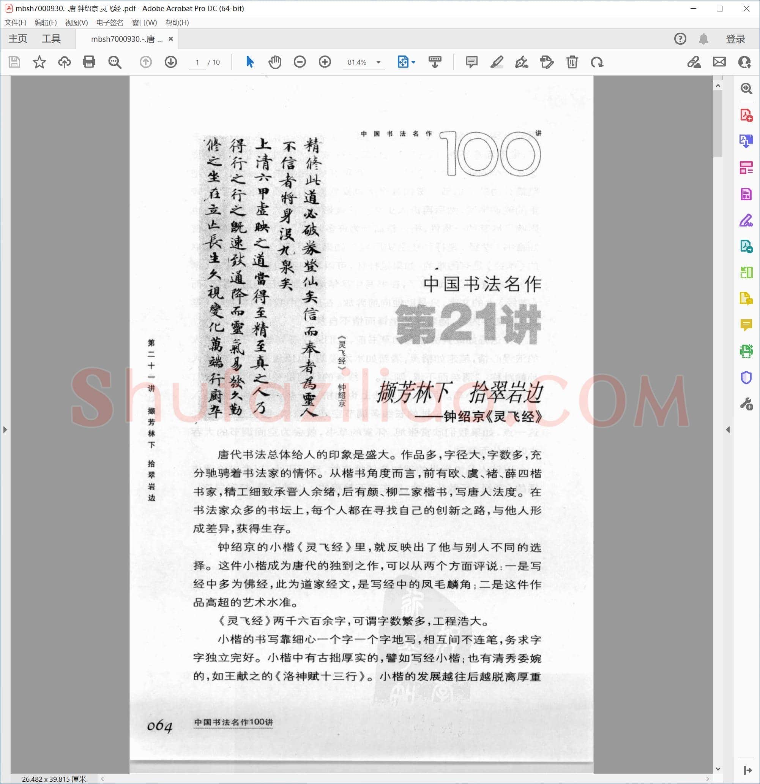This screenshot has height=784, width=760.
Task: Delete with the trash can icon
Action: pos(572,62)
